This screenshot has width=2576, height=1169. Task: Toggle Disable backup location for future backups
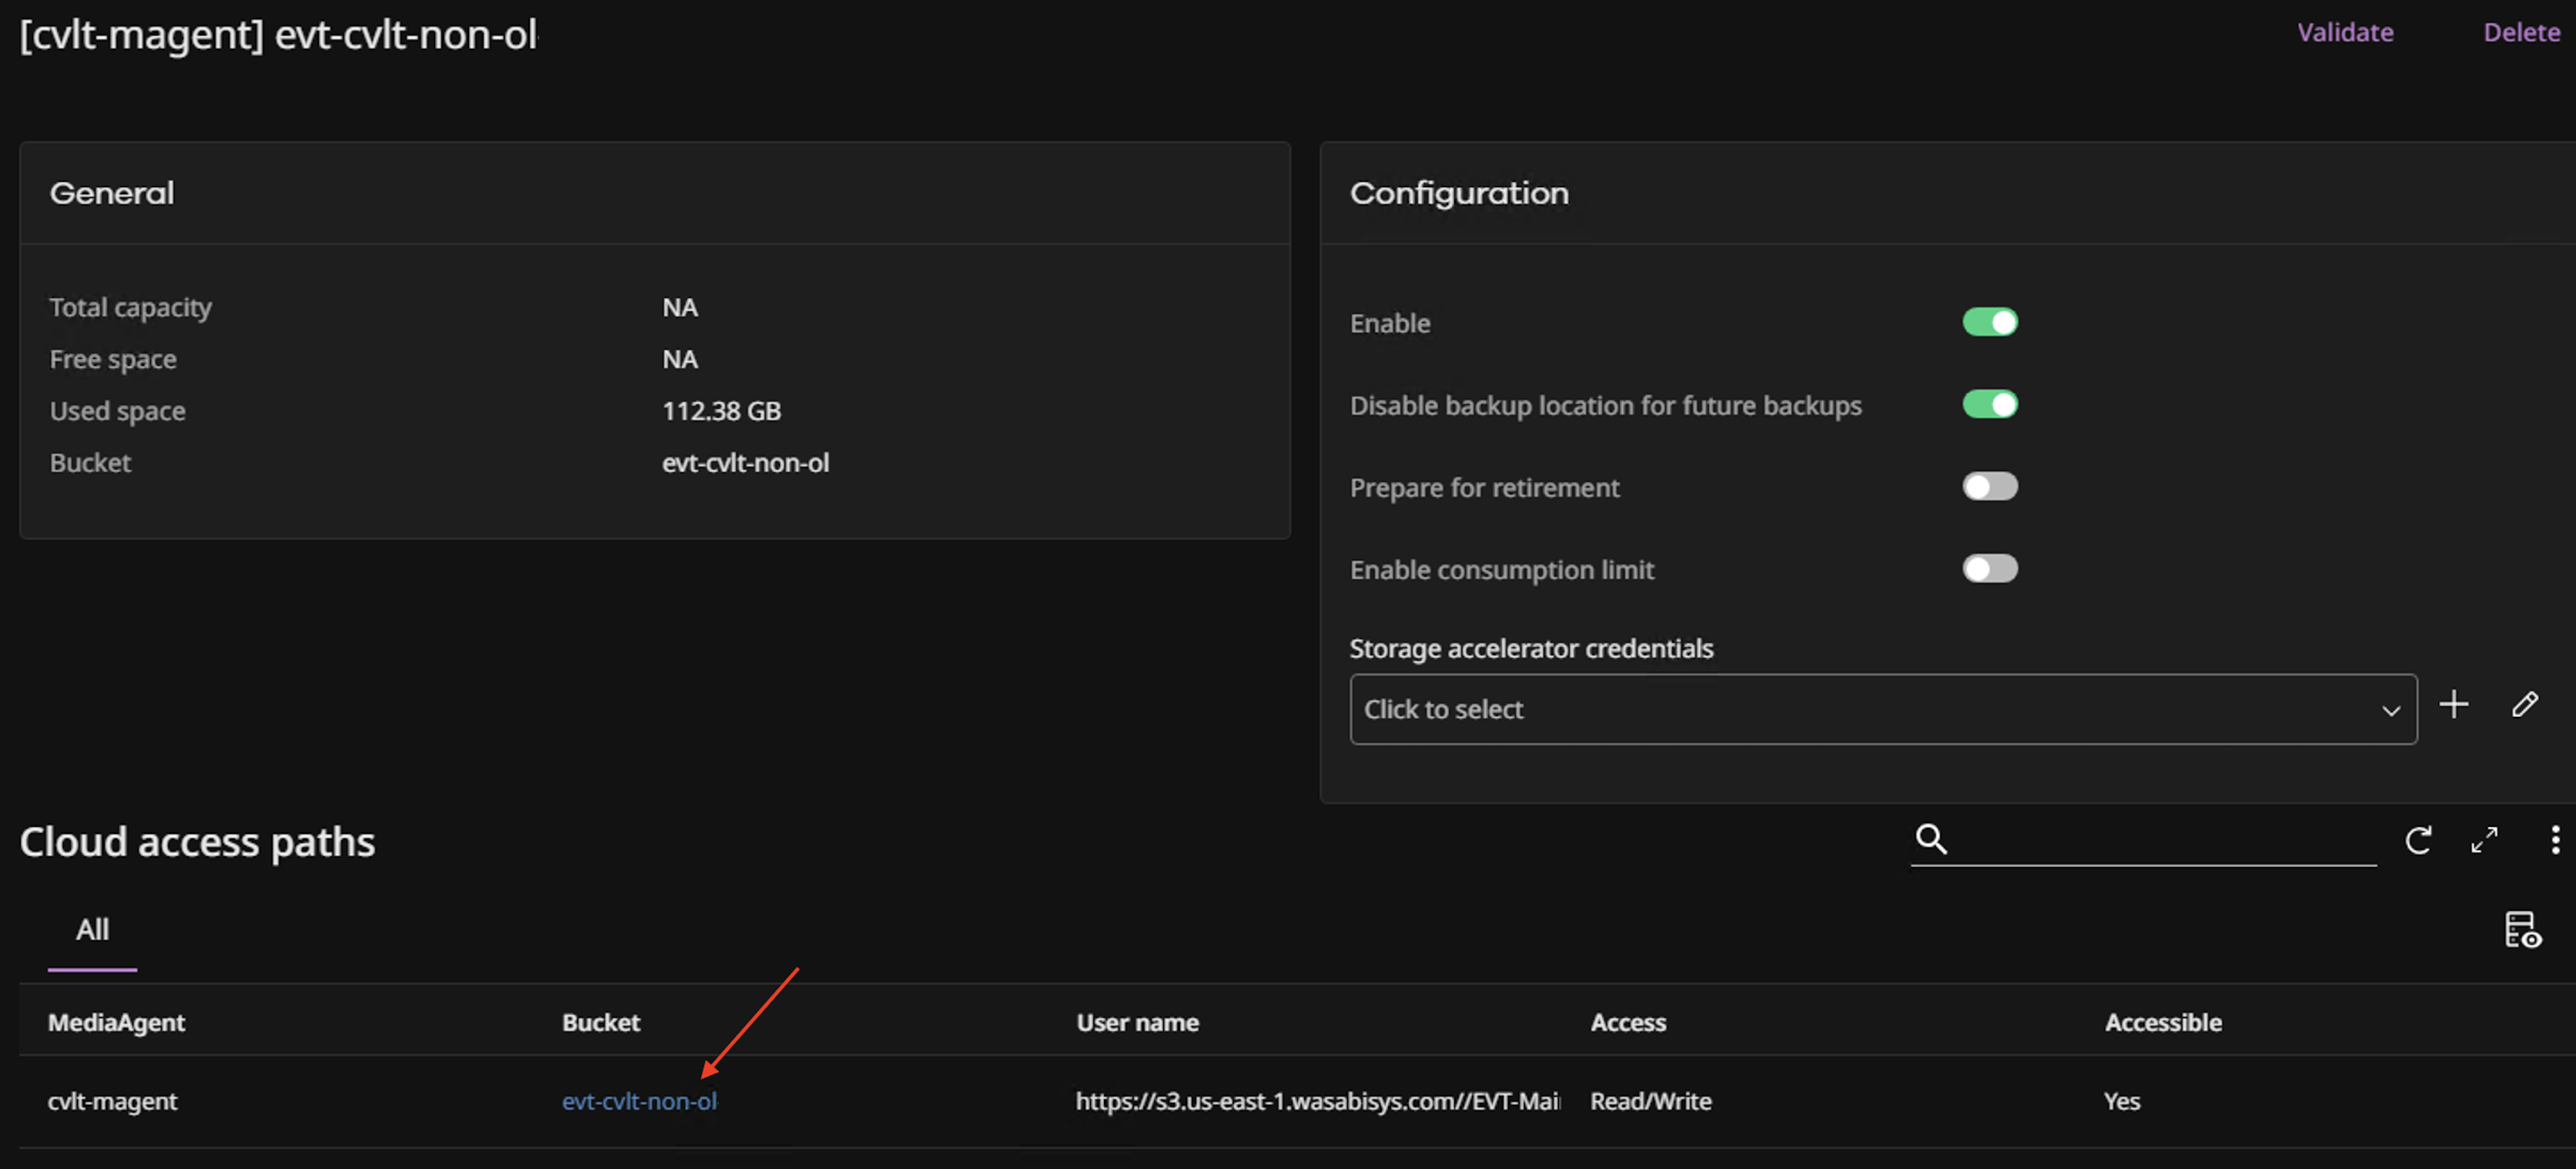[x=1989, y=404]
